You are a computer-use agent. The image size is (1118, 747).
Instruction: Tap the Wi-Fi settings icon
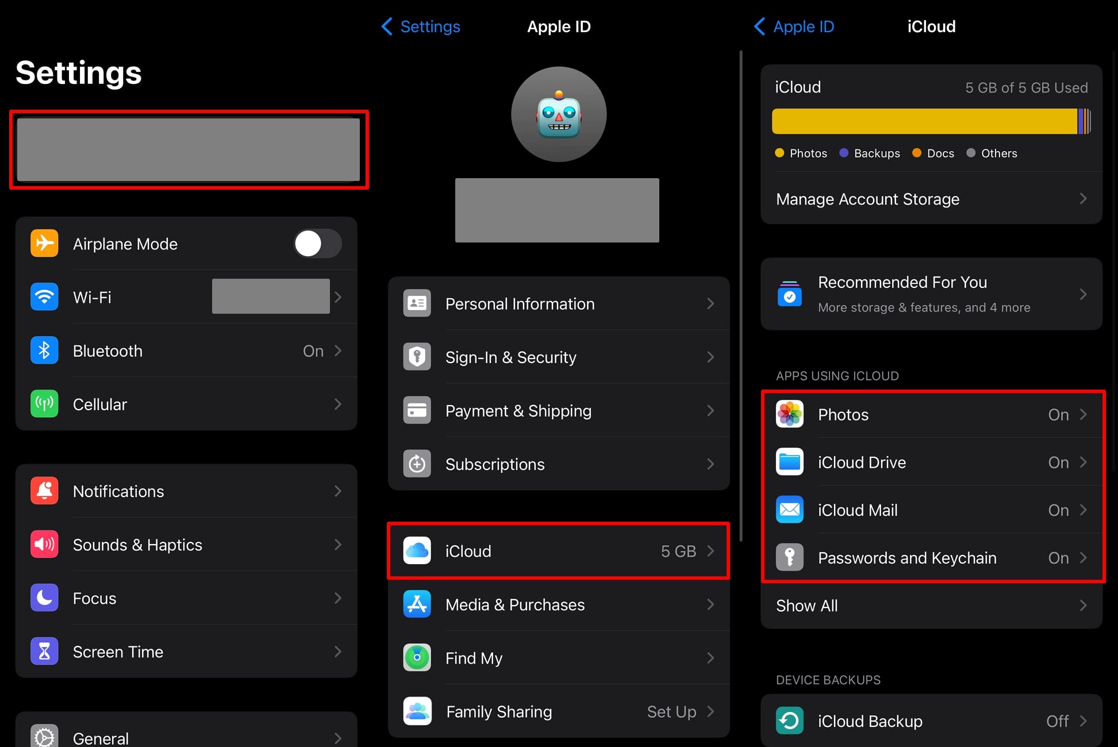click(44, 297)
